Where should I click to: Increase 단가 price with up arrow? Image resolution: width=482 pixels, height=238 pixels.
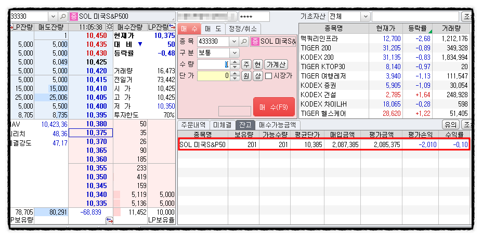coord(235,74)
